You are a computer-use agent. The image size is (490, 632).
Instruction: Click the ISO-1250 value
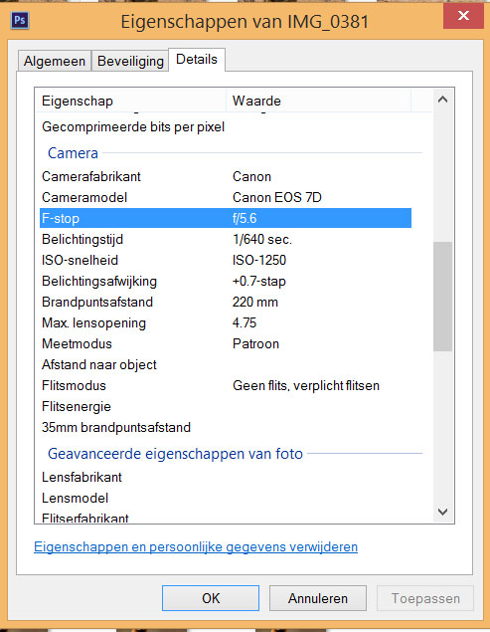[x=259, y=260]
